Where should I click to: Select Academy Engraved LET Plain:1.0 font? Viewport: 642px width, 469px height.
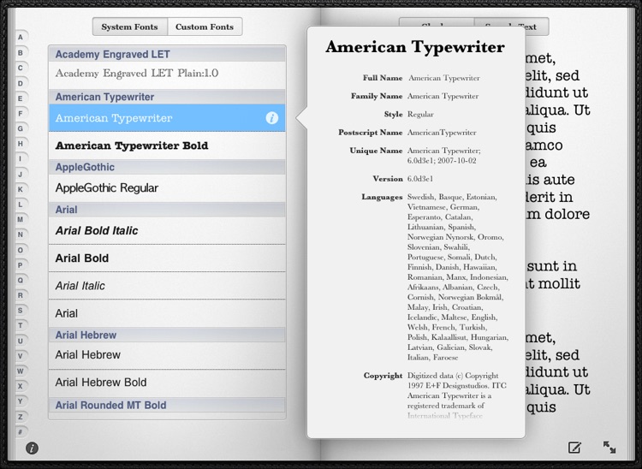[167, 74]
